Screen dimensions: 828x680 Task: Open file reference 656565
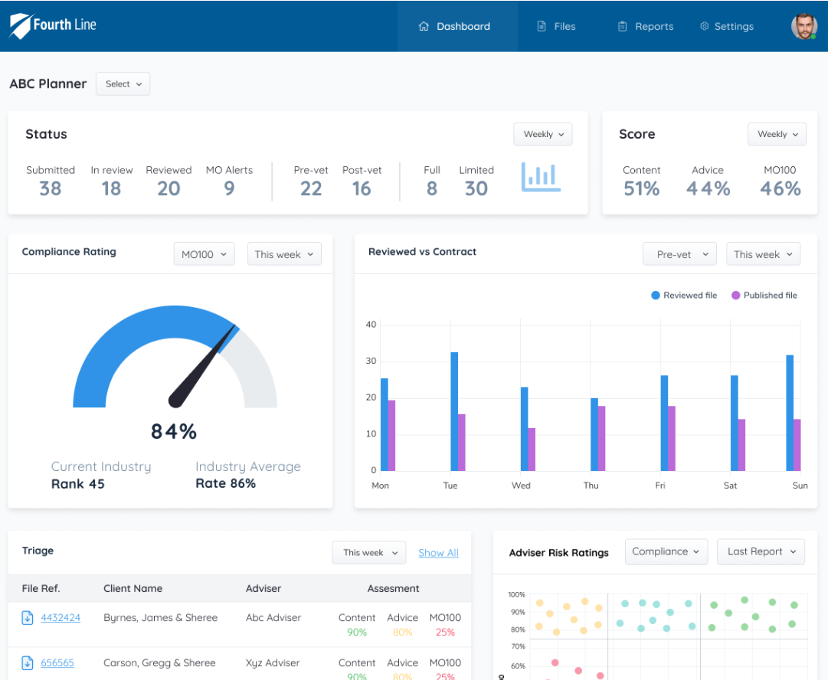[x=57, y=663]
